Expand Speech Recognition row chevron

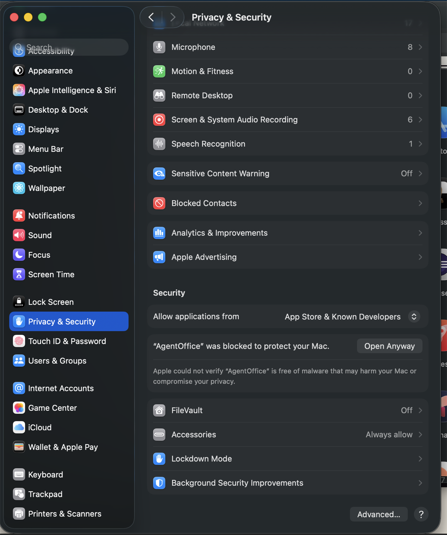(420, 144)
